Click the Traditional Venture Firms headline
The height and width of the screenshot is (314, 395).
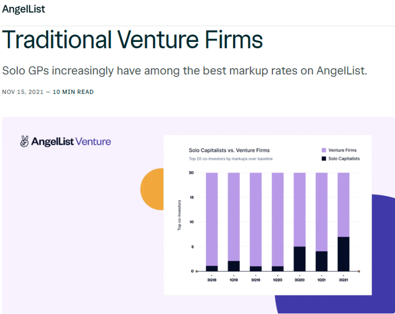tap(133, 40)
